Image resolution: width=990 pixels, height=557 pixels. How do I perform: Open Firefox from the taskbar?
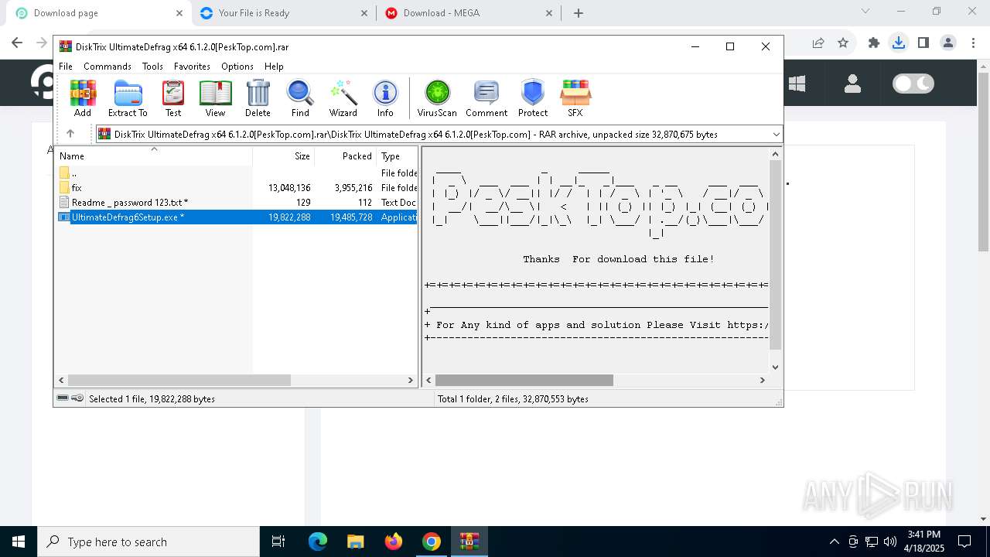394,542
